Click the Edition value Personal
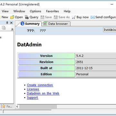This screenshot has height=116, width=116. (x=82, y=74)
